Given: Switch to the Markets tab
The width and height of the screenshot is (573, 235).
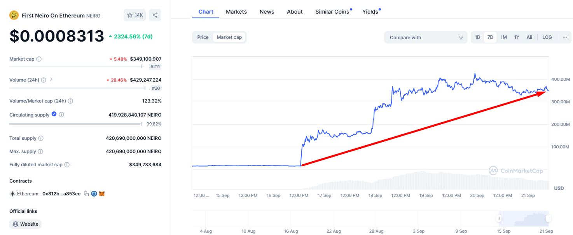Looking at the screenshot, I should pyautogui.click(x=236, y=12).
